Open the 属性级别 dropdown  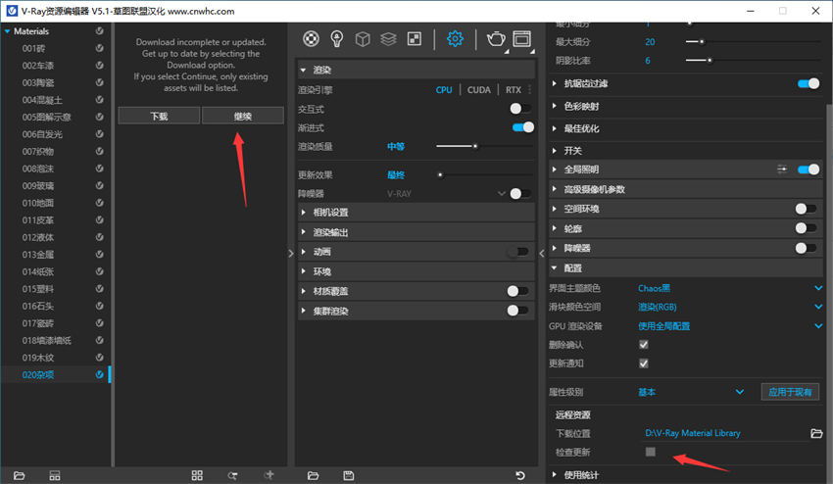740,392
